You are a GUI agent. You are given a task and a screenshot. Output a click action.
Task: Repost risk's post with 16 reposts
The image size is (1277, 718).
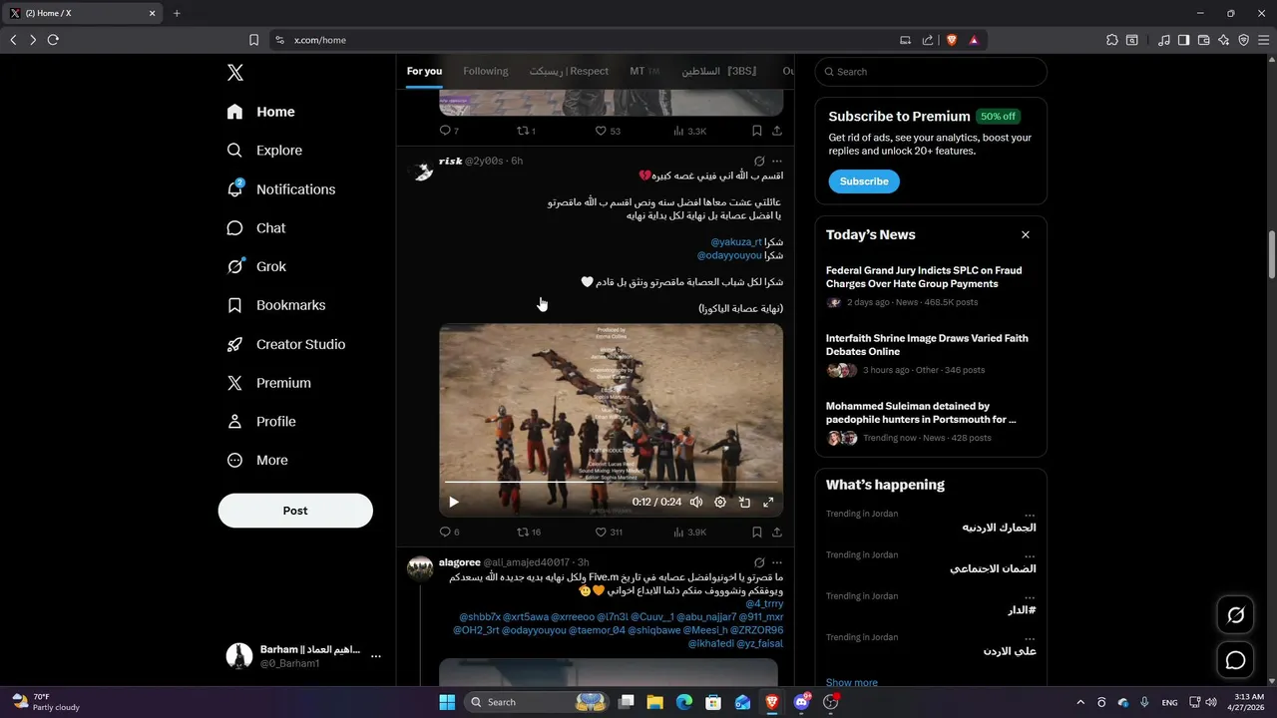529,533
